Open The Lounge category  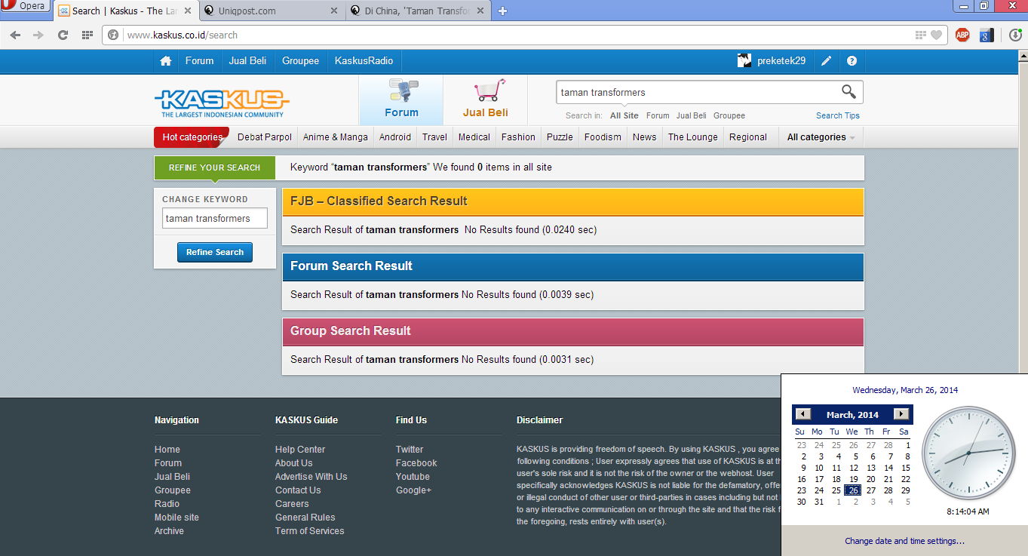(693, 137)
